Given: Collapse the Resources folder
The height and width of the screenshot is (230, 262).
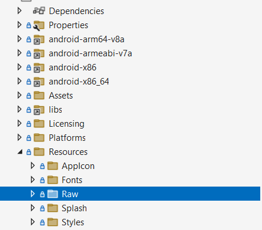Looking at the screenshot, I should pos(20,152).
